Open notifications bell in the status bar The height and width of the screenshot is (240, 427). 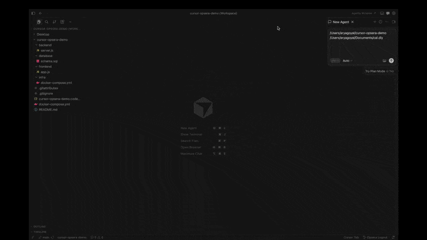click(393, 237)
